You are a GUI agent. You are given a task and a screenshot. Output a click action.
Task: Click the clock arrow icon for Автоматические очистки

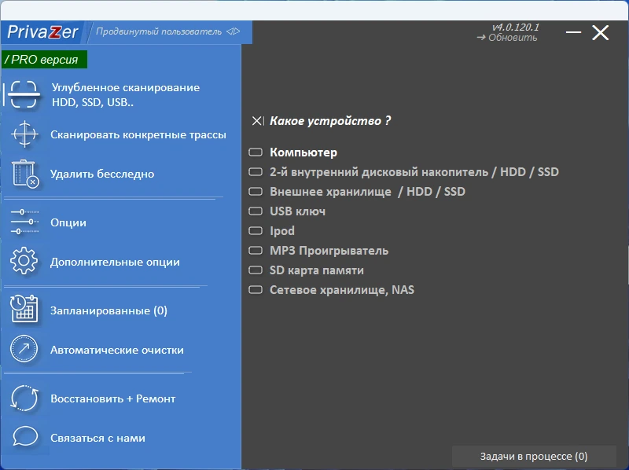(x=24, y=349)
